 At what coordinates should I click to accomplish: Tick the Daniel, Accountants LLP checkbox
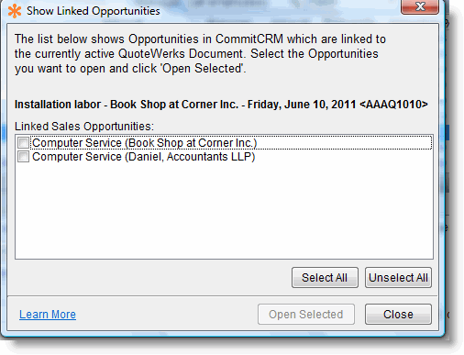tap(23, 157)
